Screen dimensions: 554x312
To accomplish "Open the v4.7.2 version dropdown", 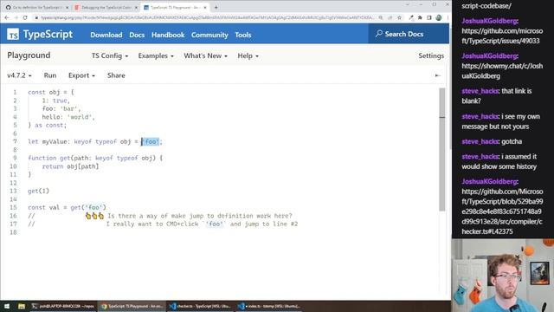I will [19, 75].
